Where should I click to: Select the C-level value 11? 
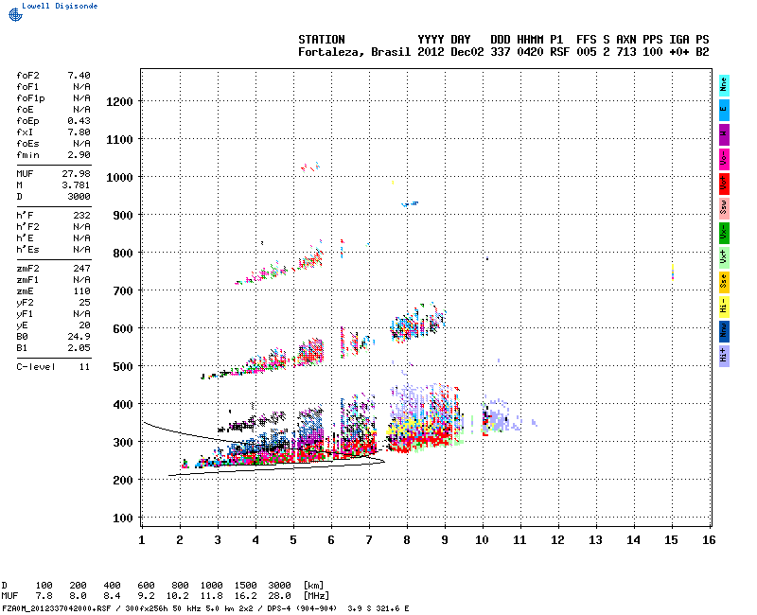coord(84,367)
